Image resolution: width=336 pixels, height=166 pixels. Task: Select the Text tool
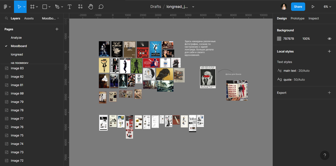[x=69, y=6]
